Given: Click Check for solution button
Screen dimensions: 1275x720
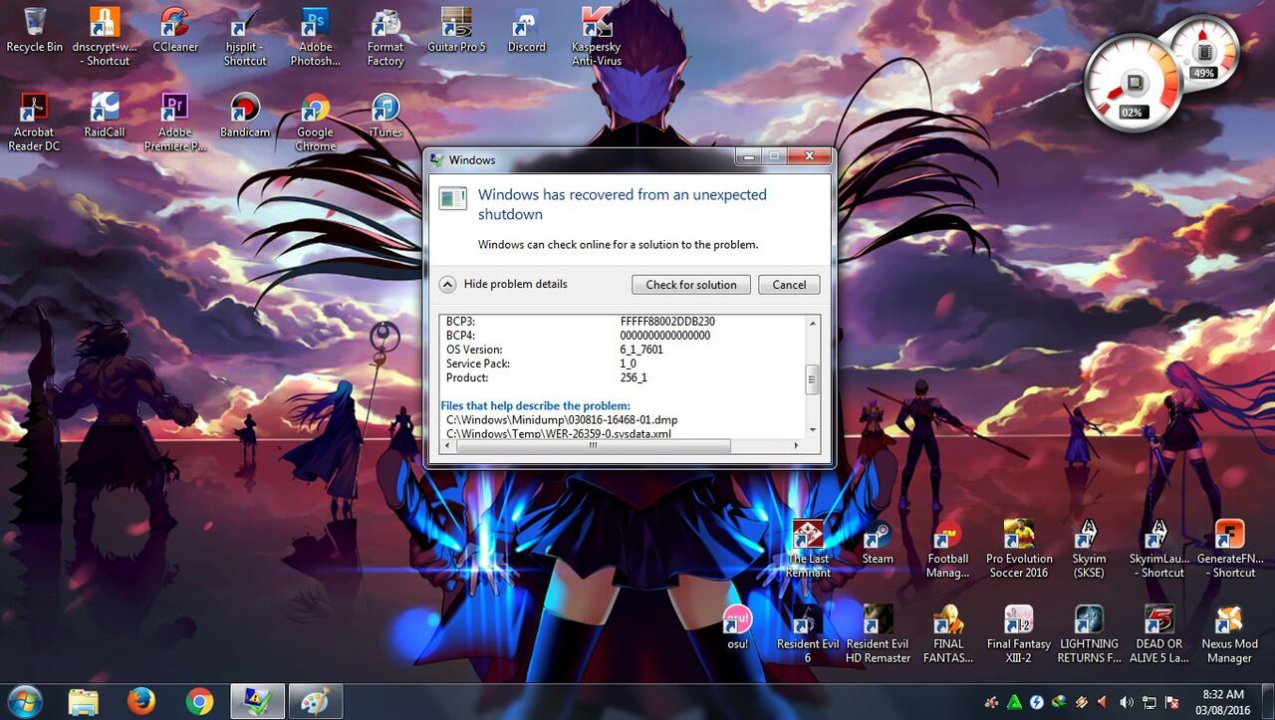Looking at the screenshot, I should point(691,285).
